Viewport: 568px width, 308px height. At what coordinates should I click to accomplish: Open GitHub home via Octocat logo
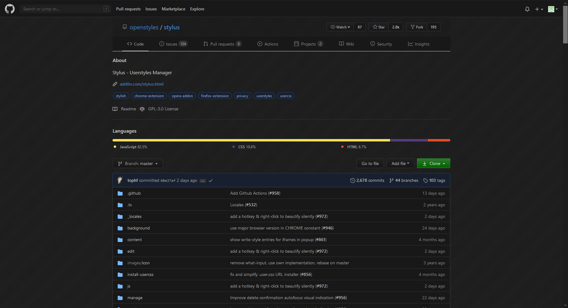click(10, 9)
